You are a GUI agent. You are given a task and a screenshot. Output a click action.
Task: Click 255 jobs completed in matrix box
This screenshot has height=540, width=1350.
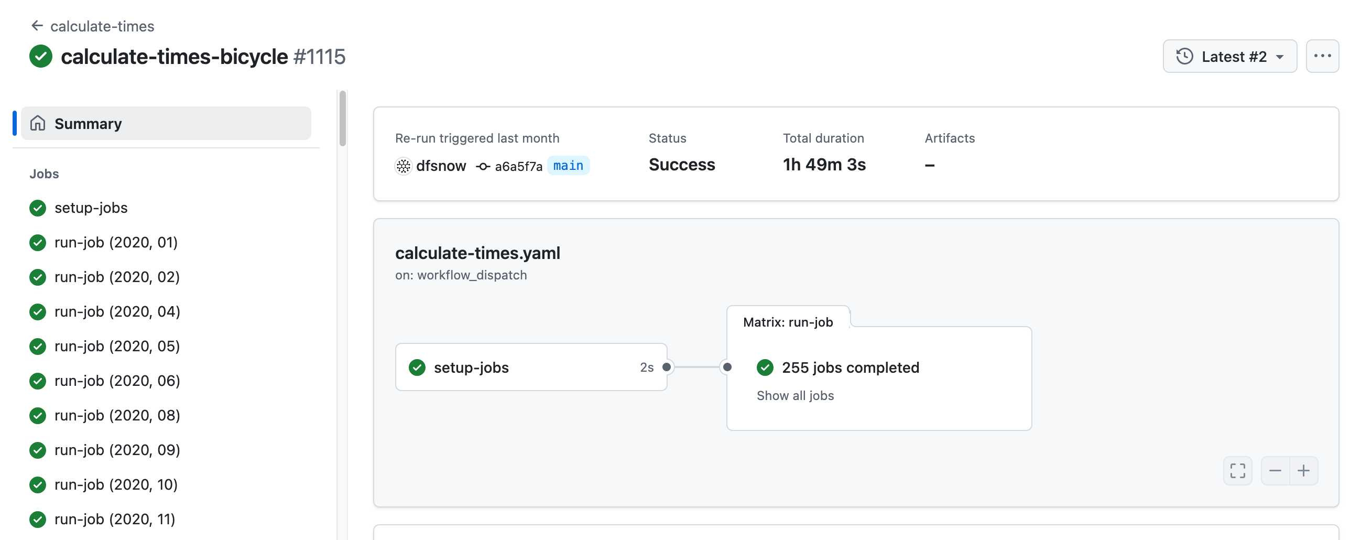click(x=851, y=368)
